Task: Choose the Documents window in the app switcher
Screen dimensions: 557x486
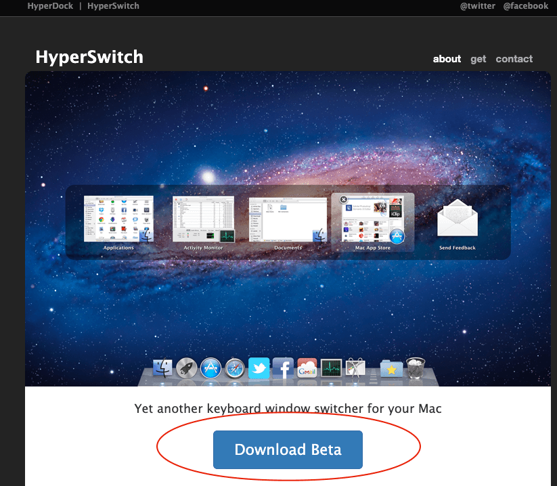Action: click(288, 220)
